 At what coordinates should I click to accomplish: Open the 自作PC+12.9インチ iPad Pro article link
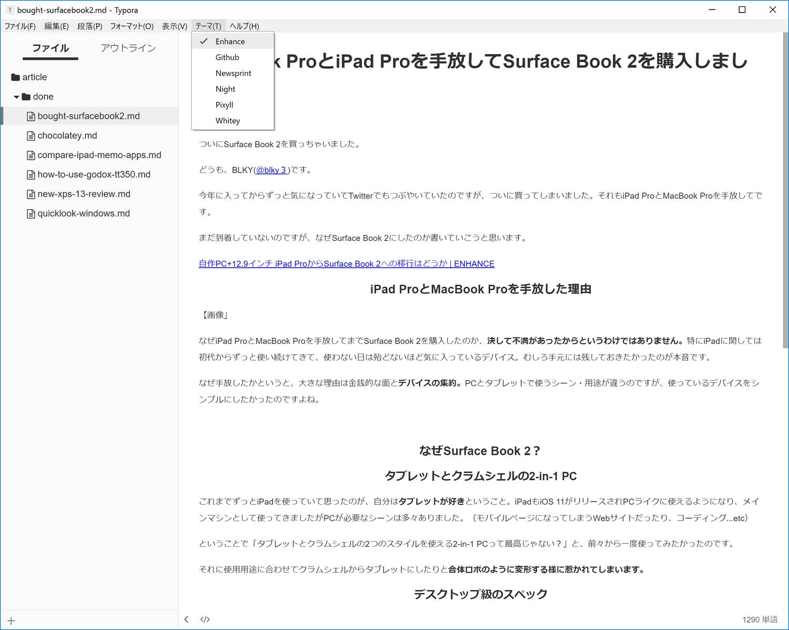coord(347,263)
